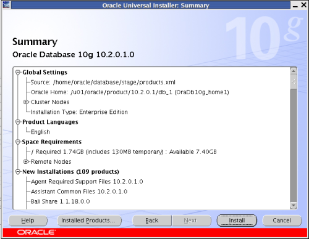Select the Oracle Home path row
309x239 pixels.
tap(130, 92)
